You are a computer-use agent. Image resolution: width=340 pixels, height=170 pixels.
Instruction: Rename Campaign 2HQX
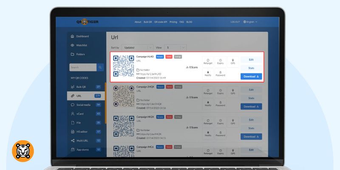click(160, 87)
